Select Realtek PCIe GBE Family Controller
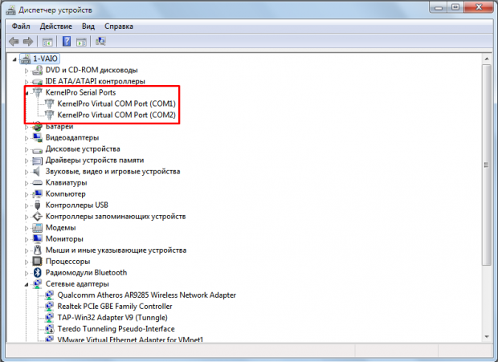 pos(115,306)
